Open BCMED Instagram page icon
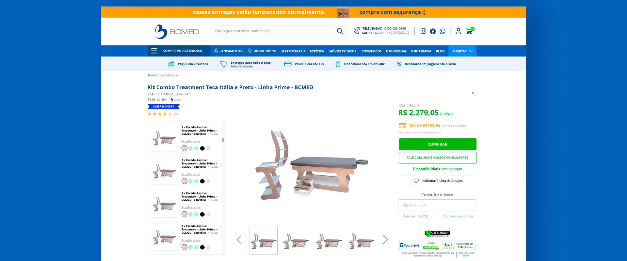The height and width of the screenshot is (261, 627). (x=423, y=31)
